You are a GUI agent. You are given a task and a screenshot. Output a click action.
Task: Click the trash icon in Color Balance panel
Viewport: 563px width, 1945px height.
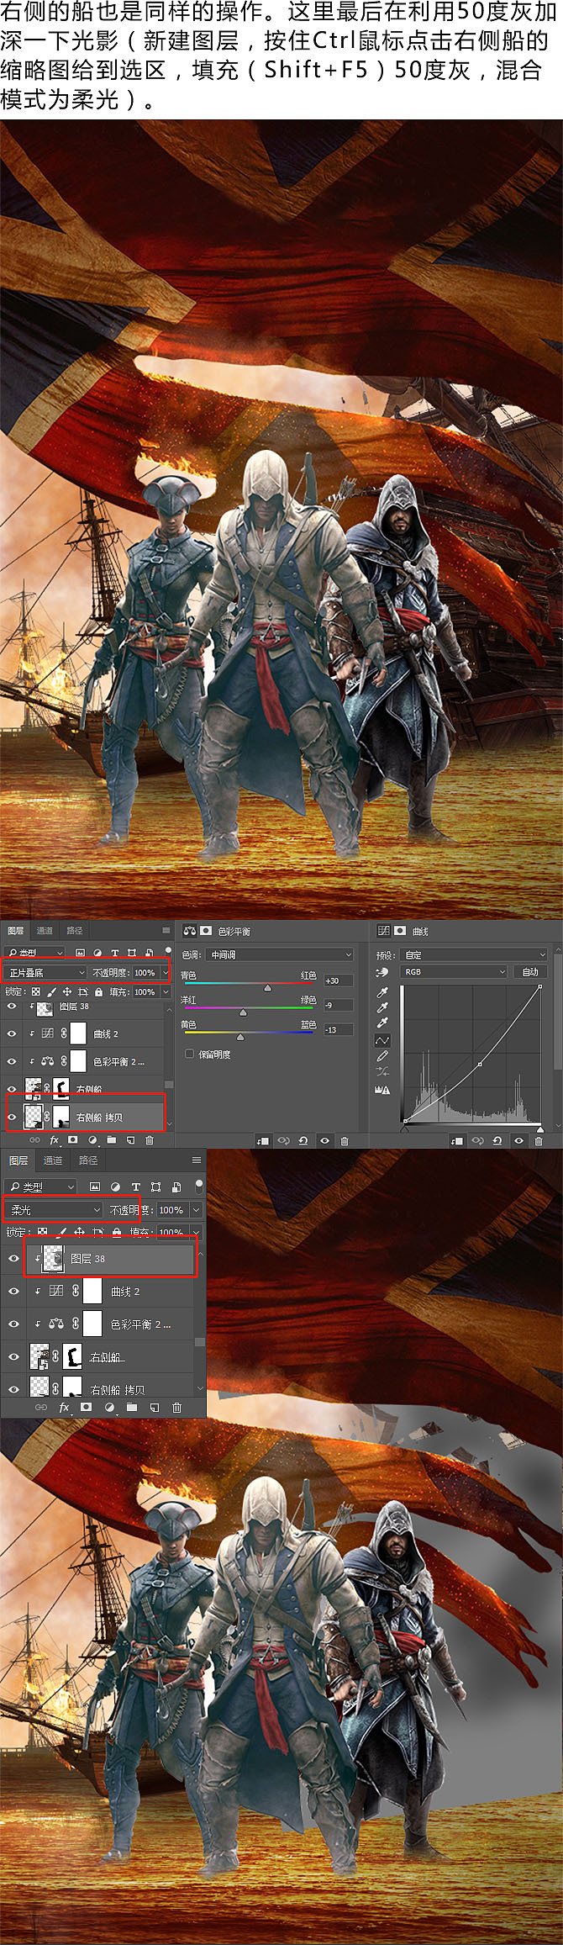tap(345, 1141)
